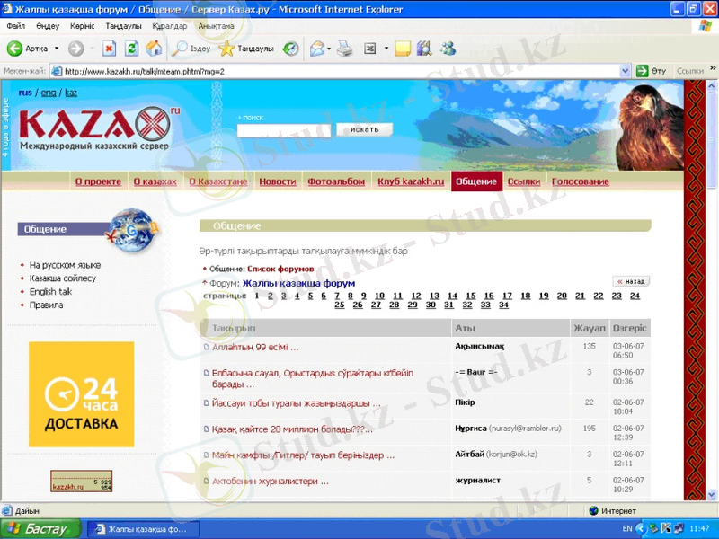719x539 pixels.
Task: Open the Өңдеу menu
Action: tap(49, 26)
